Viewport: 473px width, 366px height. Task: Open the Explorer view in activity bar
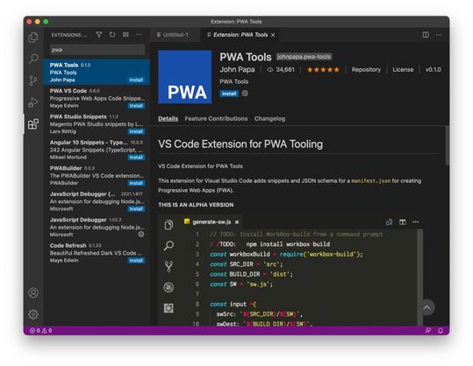[x=33, y=38]
